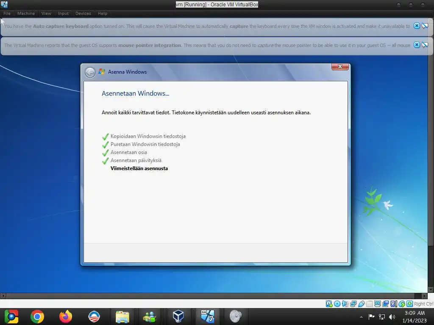
Task: Suppress future mouse pointer integration notifications
Action: tap(425, 45)
